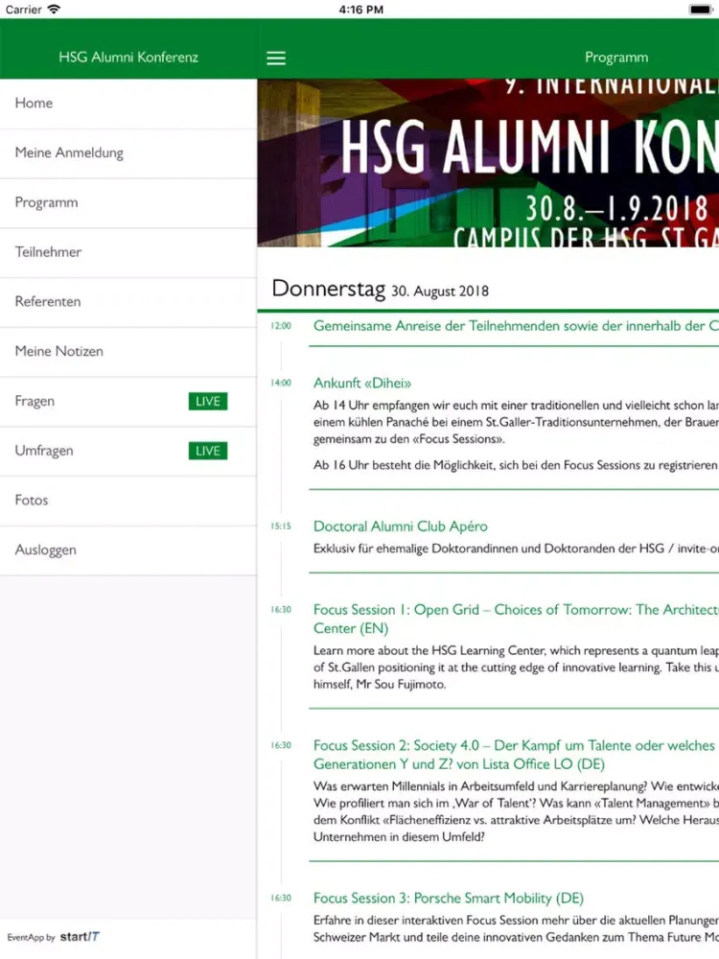Open the Fotos section
This screenshot has width=719, height=959.
(x=128, y=501)
